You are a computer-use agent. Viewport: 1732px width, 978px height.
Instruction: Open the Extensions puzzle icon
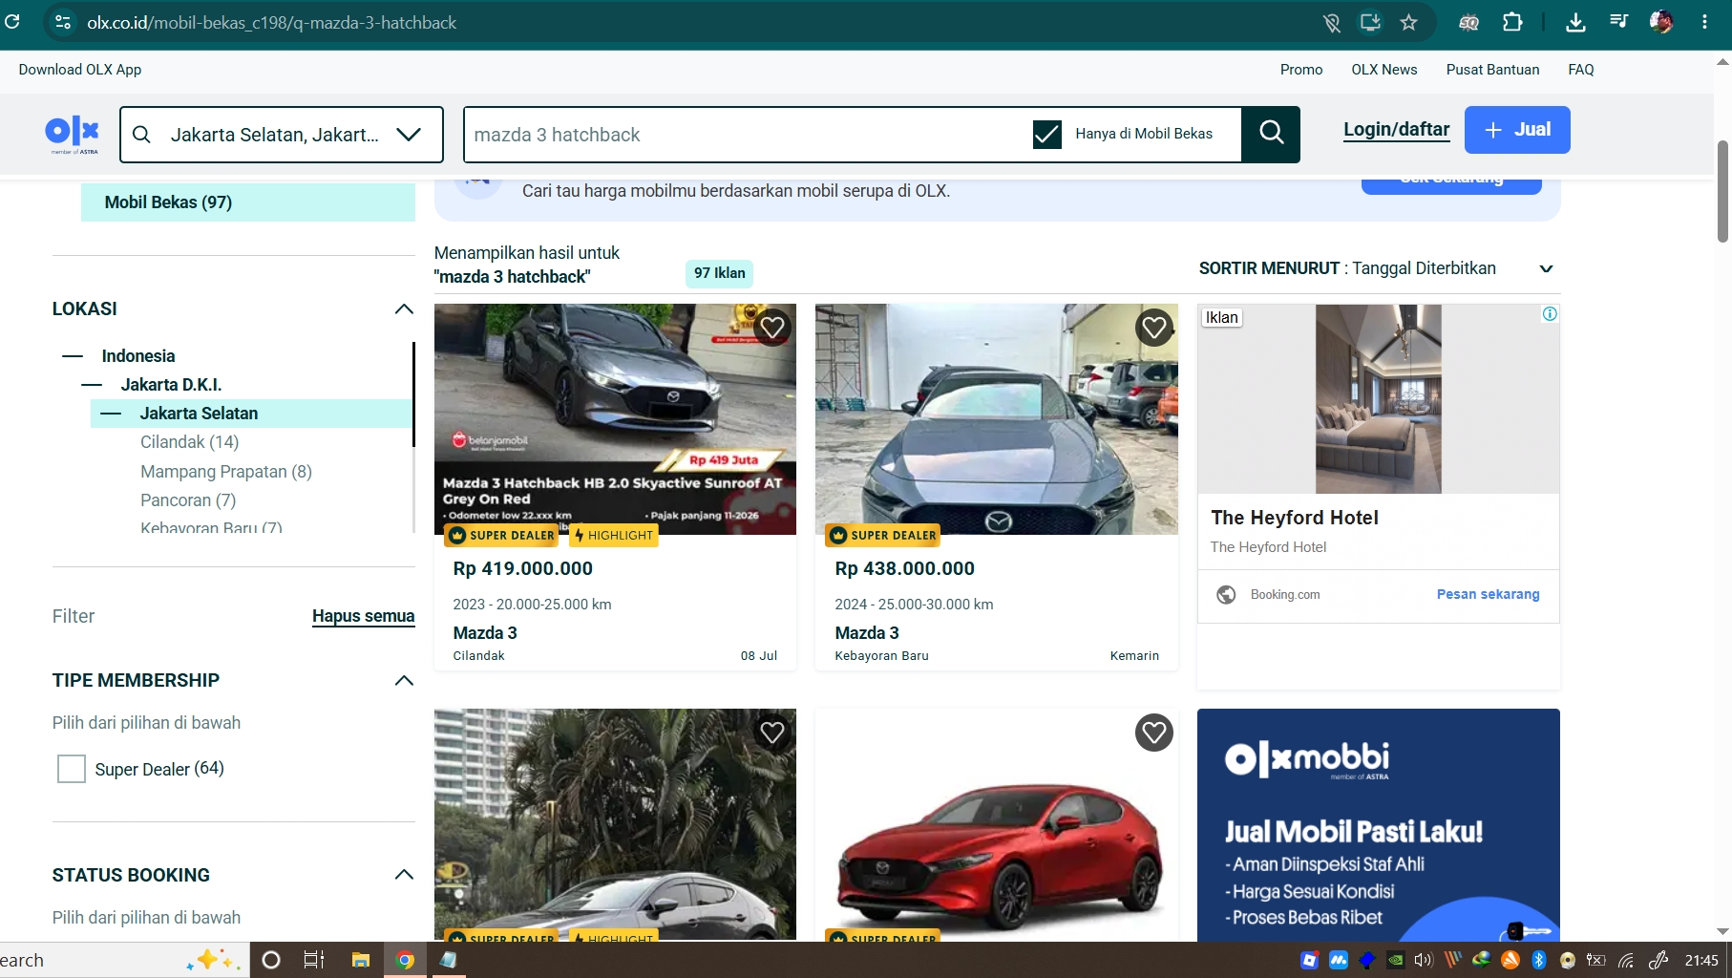1512,22
